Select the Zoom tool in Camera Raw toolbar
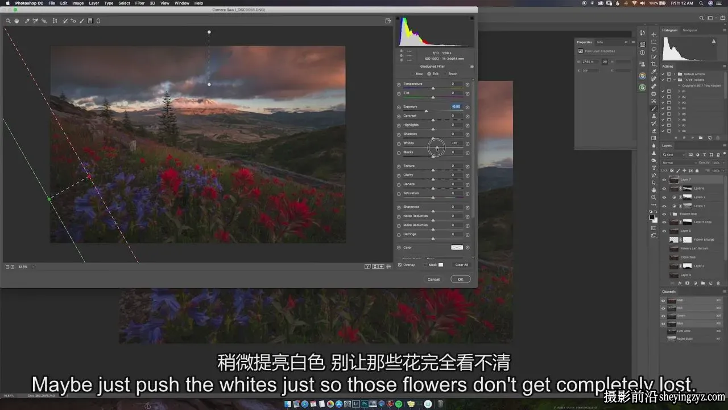Viewport: 728px width, 410px height. click(x=8, y=21)
